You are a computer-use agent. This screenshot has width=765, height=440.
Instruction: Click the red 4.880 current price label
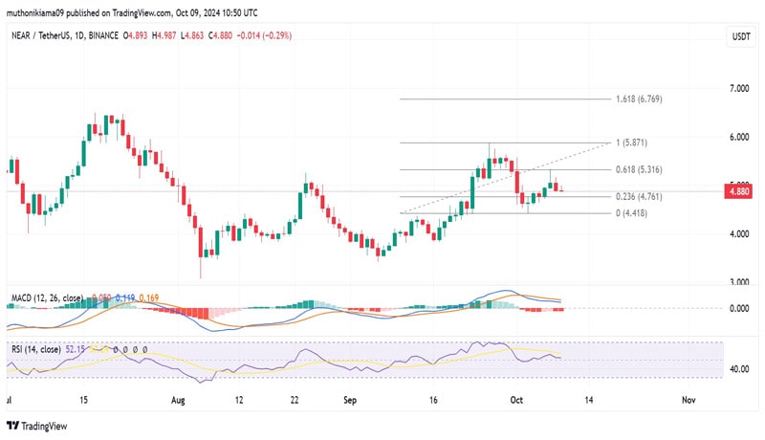(738, 191)
